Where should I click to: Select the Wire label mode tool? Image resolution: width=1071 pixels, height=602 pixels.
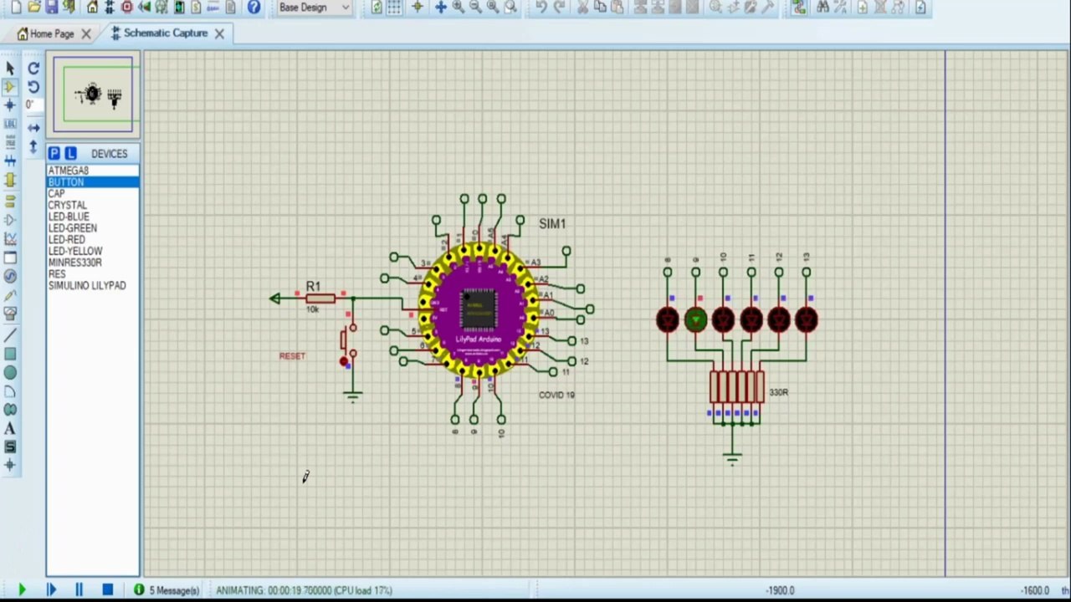(10, 123)
